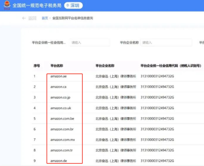Select the amazon.co.jp platform cell

tap(60, 97)
